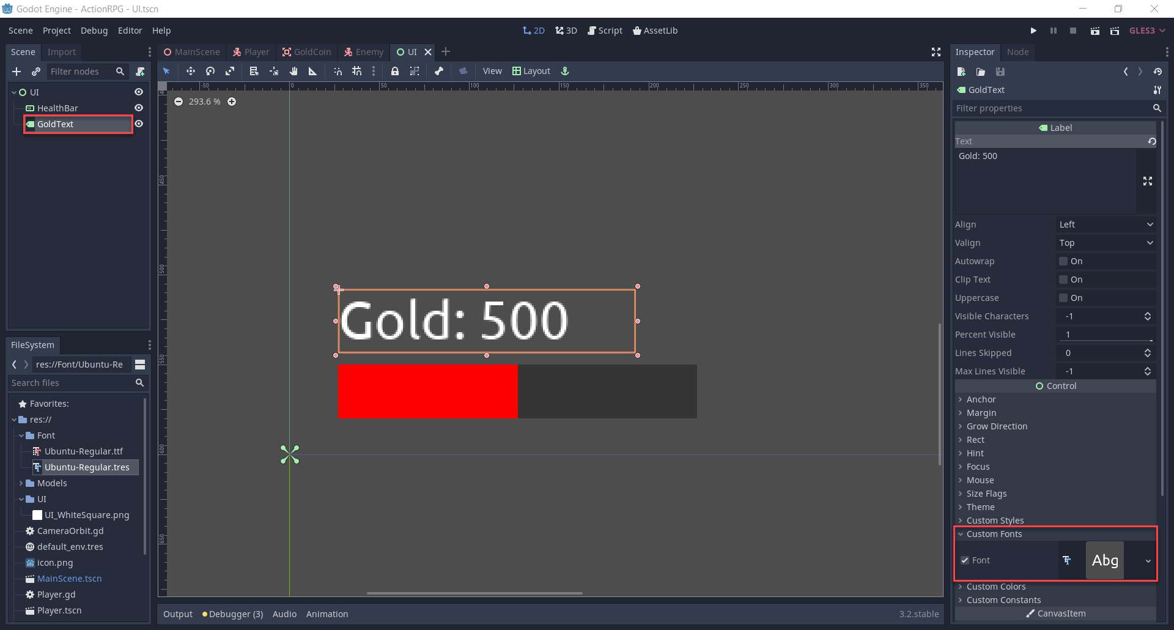Select the Rotate tool
Screen dimensions: 1174x630
tap(210, 71)
